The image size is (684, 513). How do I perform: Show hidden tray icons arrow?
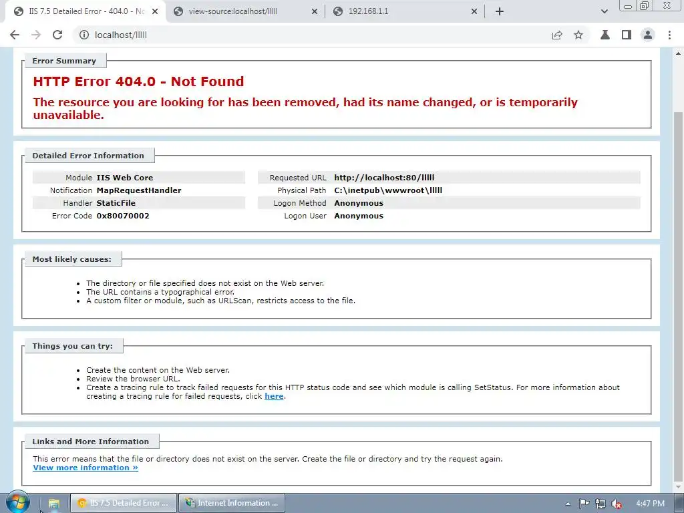pos(568,504)
